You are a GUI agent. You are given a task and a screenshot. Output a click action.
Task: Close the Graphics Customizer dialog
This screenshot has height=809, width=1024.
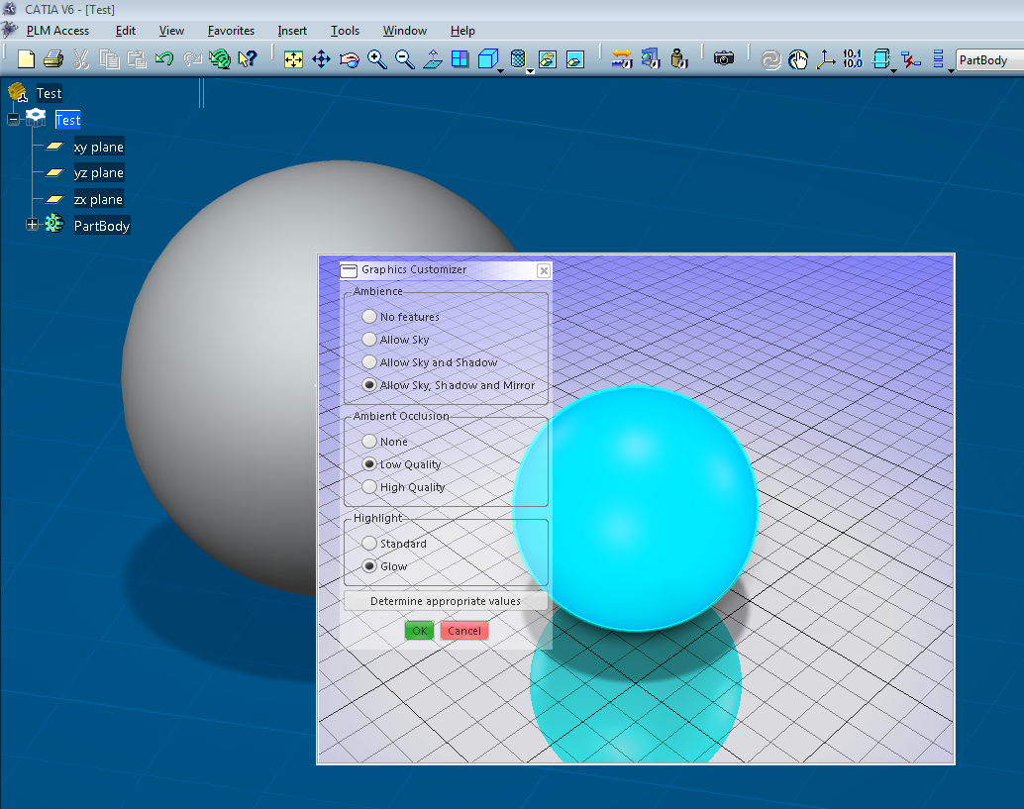click(544, 270)
